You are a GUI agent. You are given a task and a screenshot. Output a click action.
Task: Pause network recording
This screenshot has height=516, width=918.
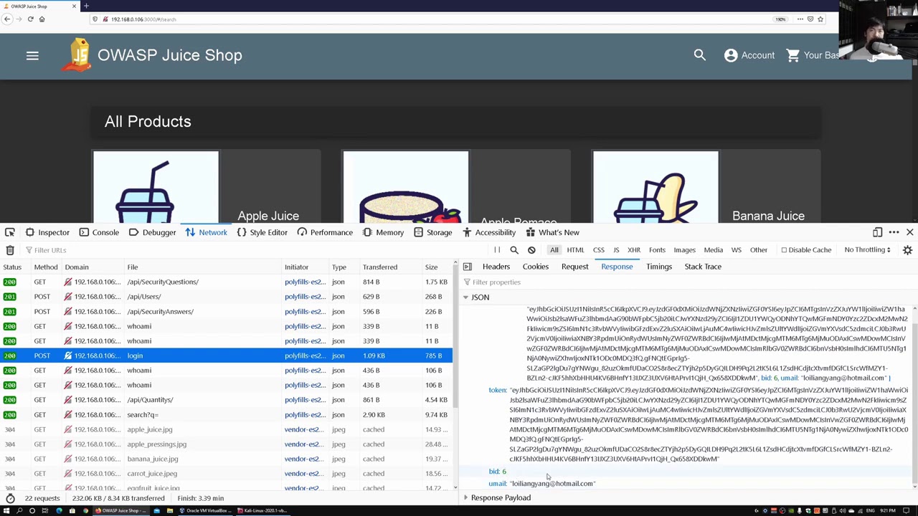497,250
